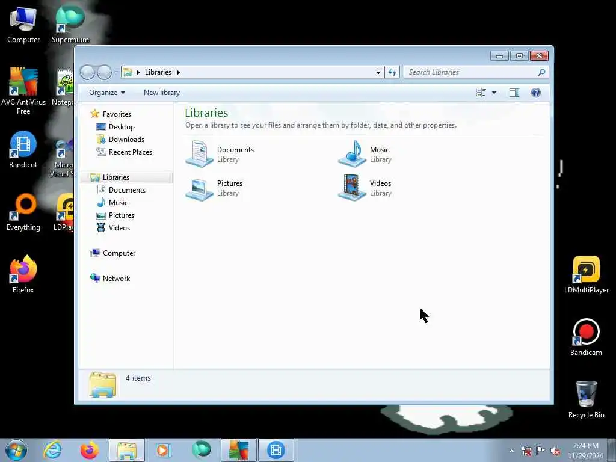
Task: Click the search magnifier icon
Action: (x=541, y=72)
